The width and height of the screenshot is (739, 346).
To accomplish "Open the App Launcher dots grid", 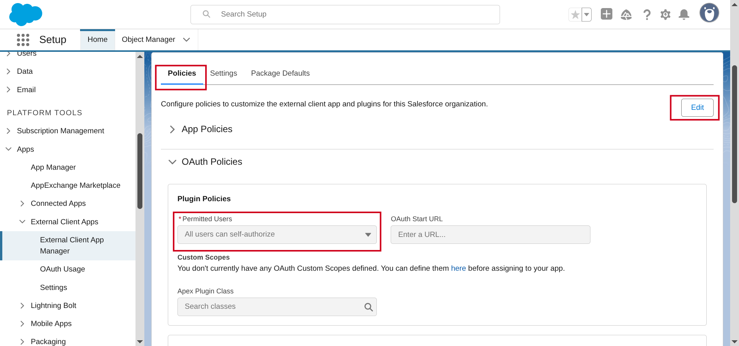I will (x=23, y=40).
